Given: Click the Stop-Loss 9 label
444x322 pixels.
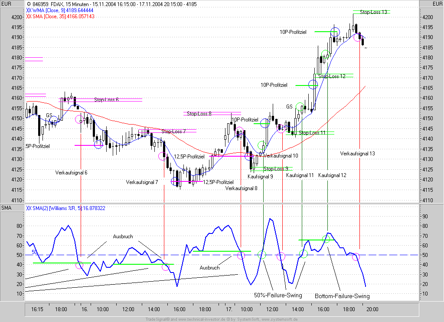Looking at the screenshot, I should (276, 169).
